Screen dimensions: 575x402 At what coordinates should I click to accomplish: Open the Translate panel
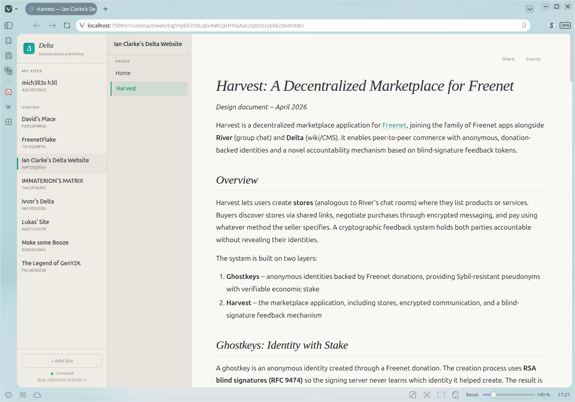(8, 71)
